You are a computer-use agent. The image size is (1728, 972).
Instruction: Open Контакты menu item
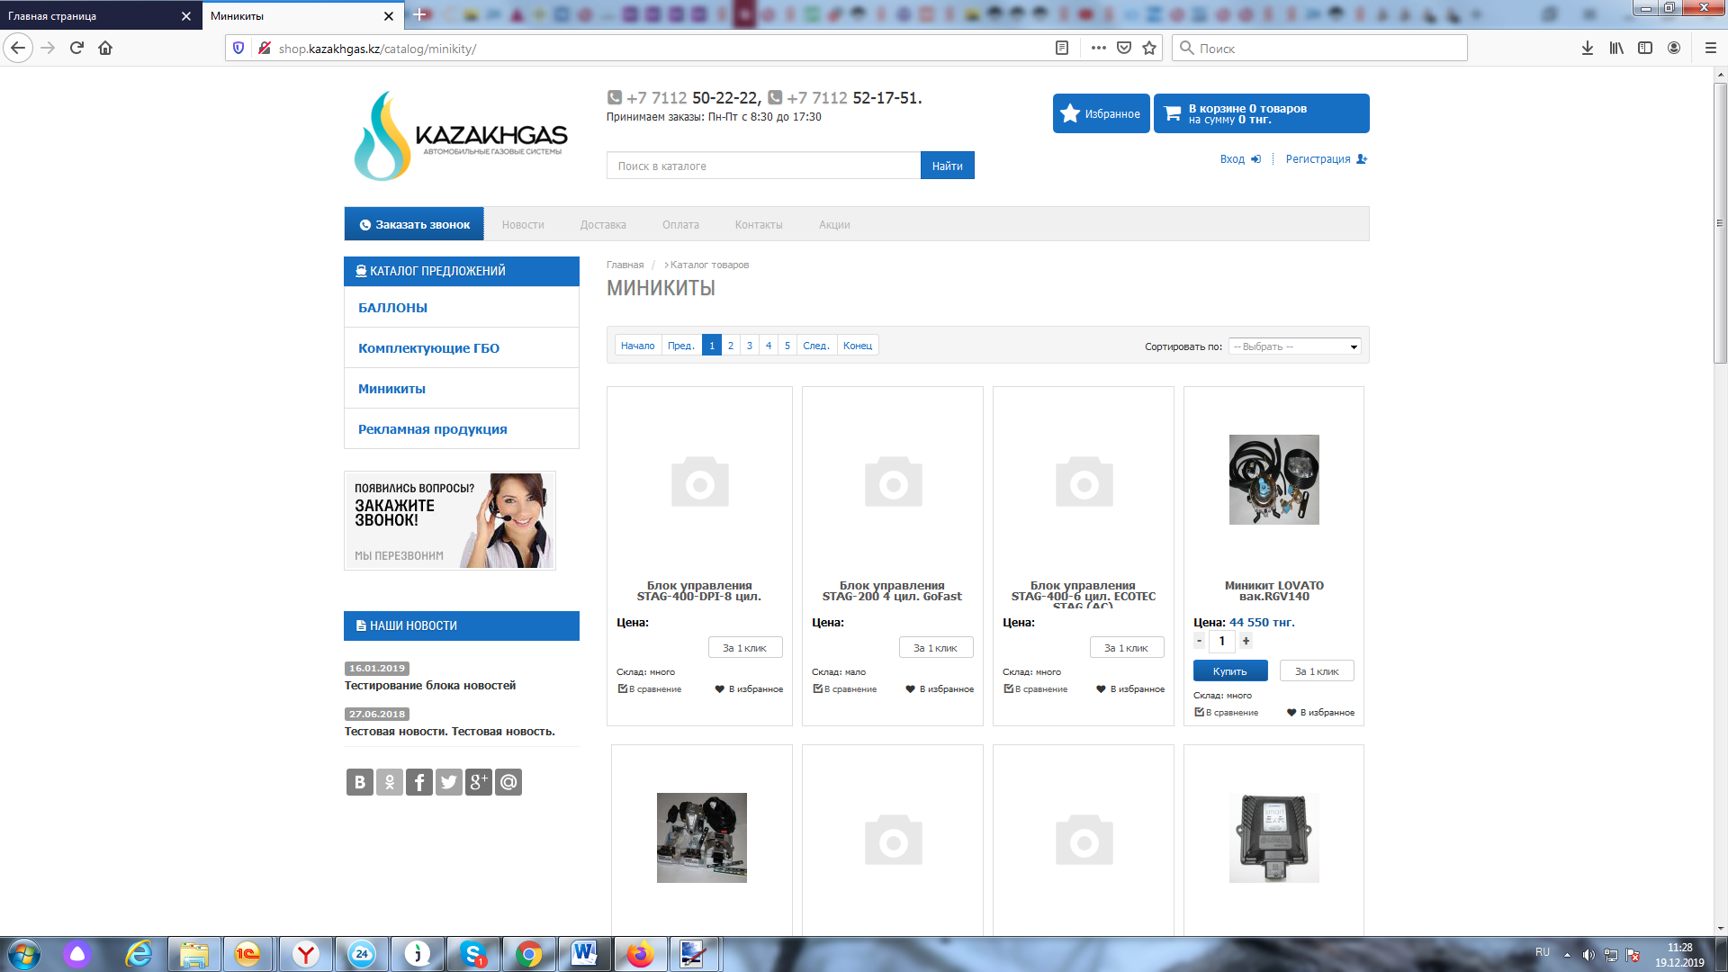pos(759,225)
